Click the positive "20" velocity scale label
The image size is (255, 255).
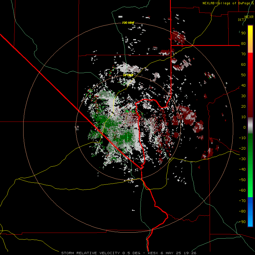click(243, 107)
